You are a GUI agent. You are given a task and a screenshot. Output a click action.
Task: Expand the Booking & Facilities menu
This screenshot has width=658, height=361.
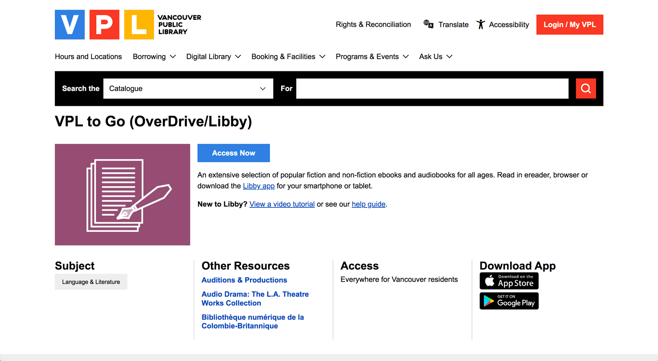pyautogui.click(x=288, y=56)
